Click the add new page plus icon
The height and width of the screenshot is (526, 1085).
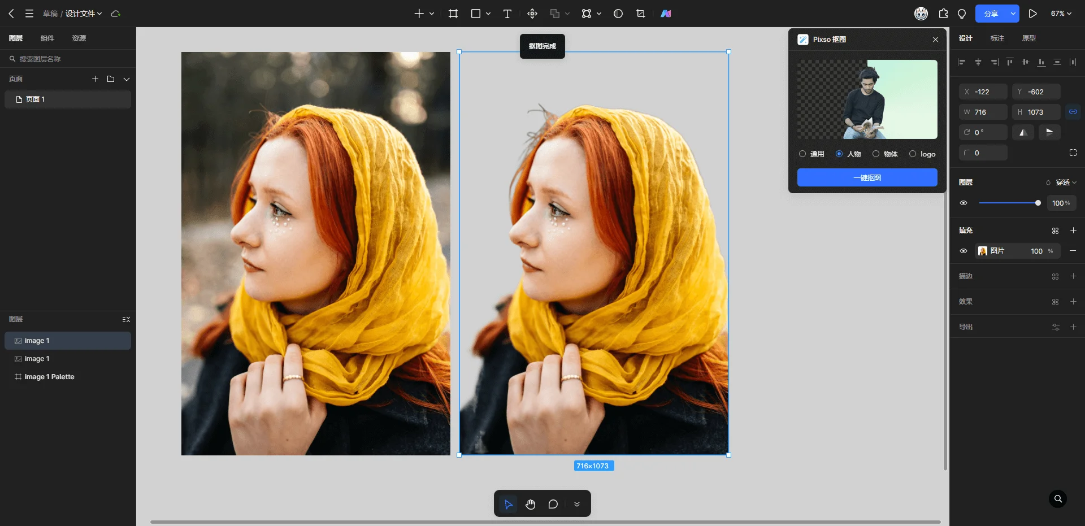click(95, 79)
